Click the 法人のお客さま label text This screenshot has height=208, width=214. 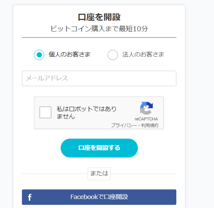(x=143, y=54)
